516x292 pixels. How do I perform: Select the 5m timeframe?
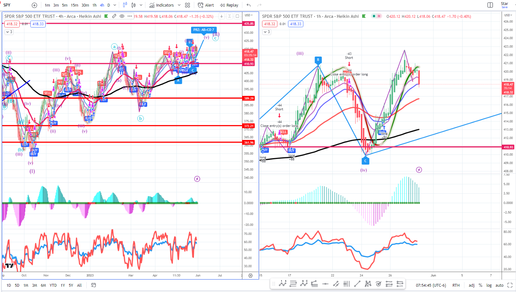click(65, 5)
